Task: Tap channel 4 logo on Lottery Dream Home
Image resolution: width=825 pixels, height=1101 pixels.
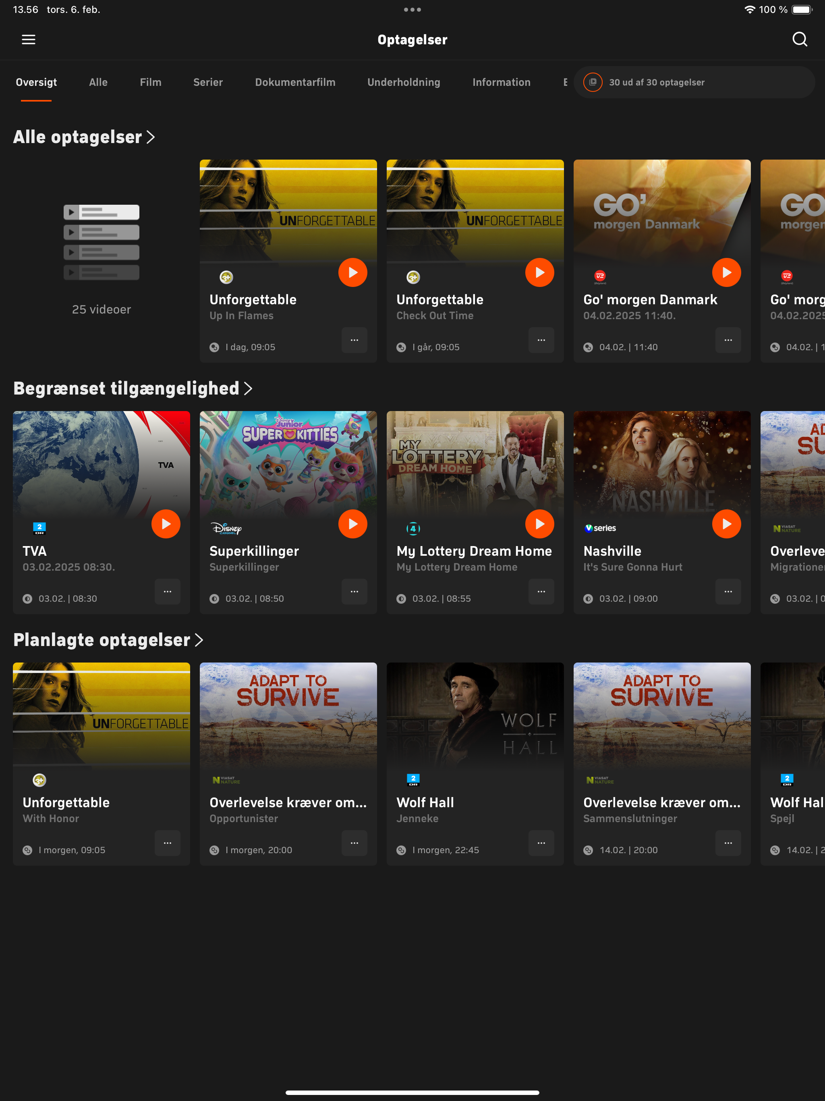Action: click(x=413, y=528)
